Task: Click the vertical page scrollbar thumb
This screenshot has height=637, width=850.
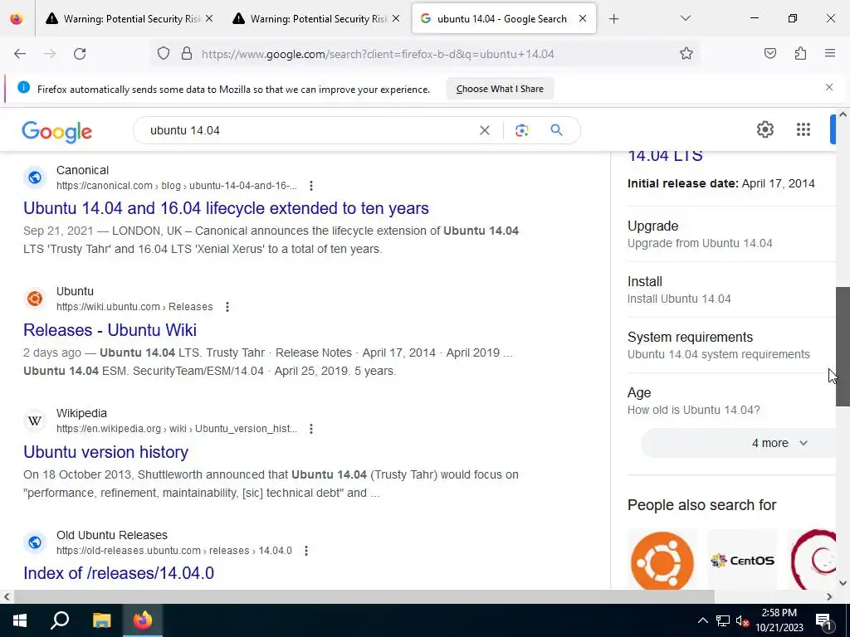Action: (x=843, y=346)
